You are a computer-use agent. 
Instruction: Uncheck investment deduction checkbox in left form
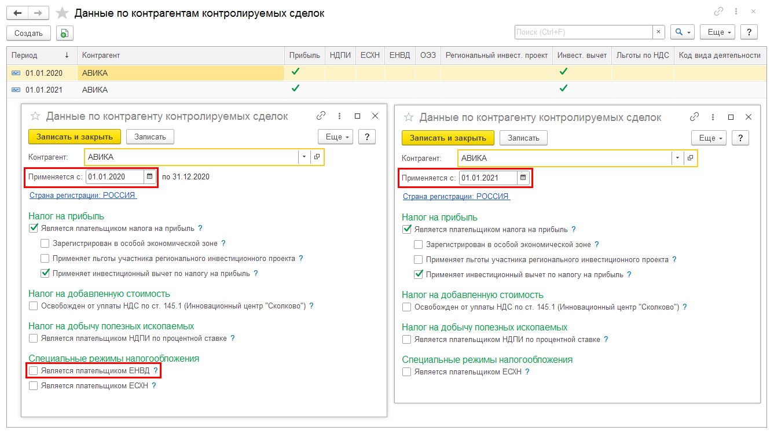click(x=45, y=273)
